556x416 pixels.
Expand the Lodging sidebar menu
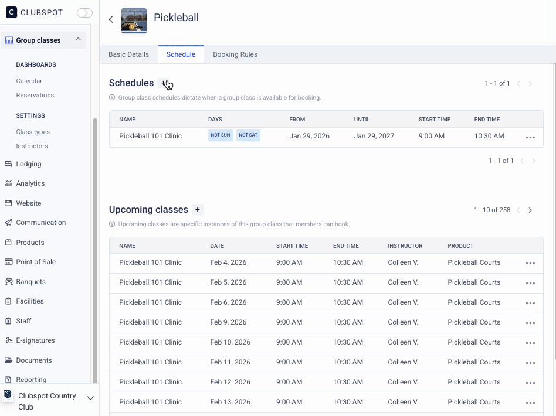coord(28,164)
